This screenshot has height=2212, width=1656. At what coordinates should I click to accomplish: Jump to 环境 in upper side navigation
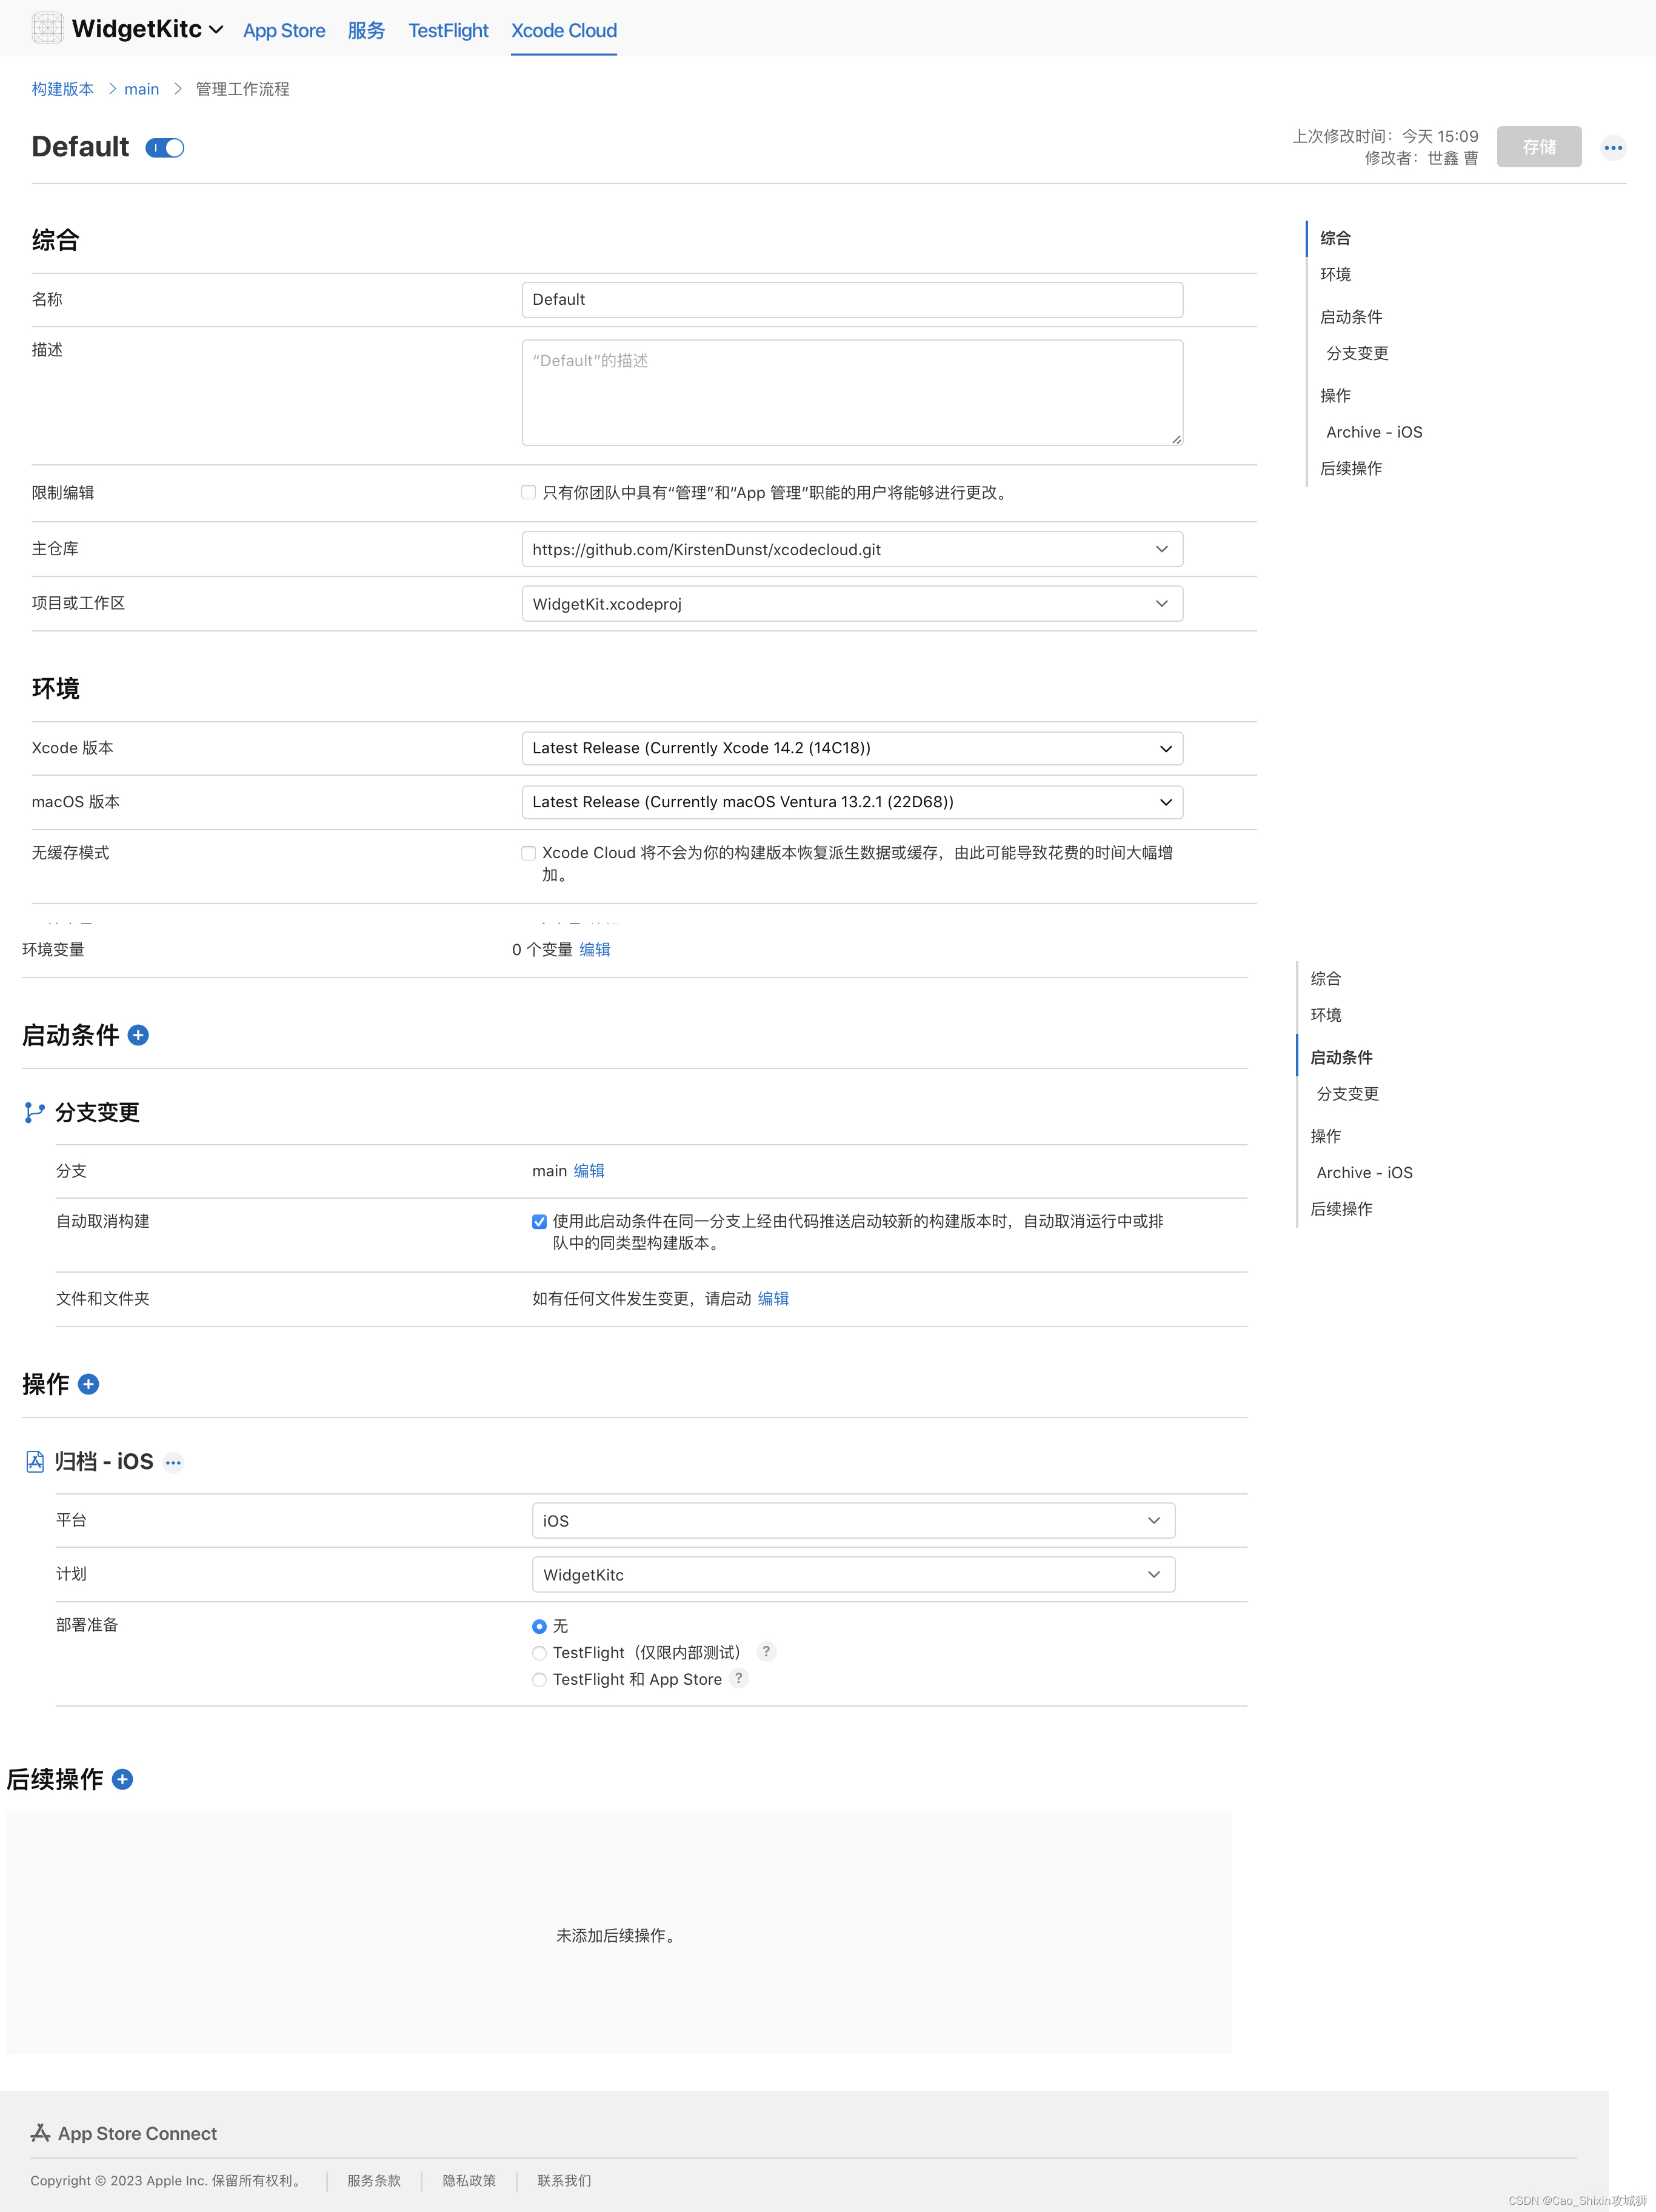pos(1335,274)
